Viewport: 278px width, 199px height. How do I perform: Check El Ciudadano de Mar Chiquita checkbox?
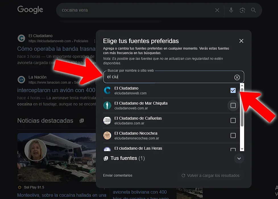(233, 105)
